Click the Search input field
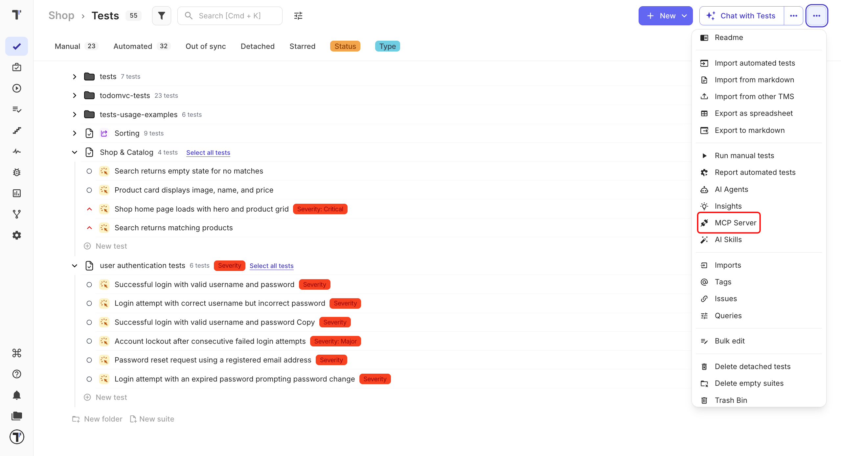 (230, 16)
